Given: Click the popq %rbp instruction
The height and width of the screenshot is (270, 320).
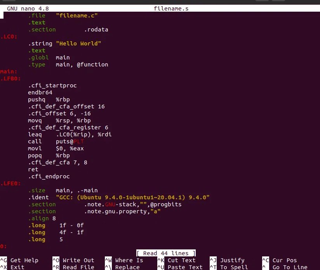Looking at the screenshot, I should [49, 155].
